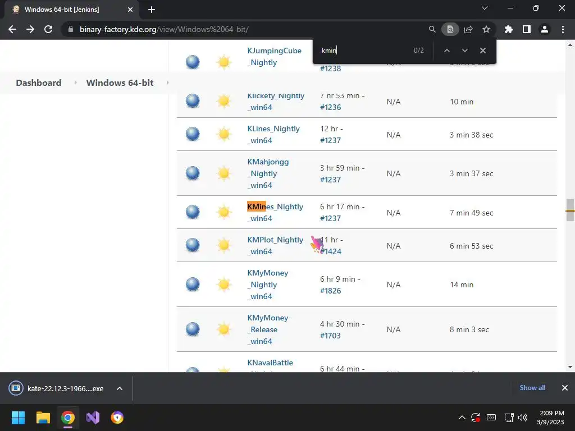Share this page via the share icon
The height and width of the screenshot is (431, 575).
[x=468, y=29]
